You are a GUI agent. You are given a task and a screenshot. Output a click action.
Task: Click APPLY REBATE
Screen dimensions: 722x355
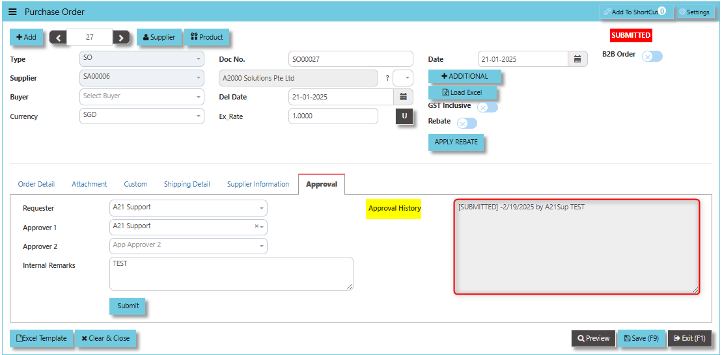point(456,142)
